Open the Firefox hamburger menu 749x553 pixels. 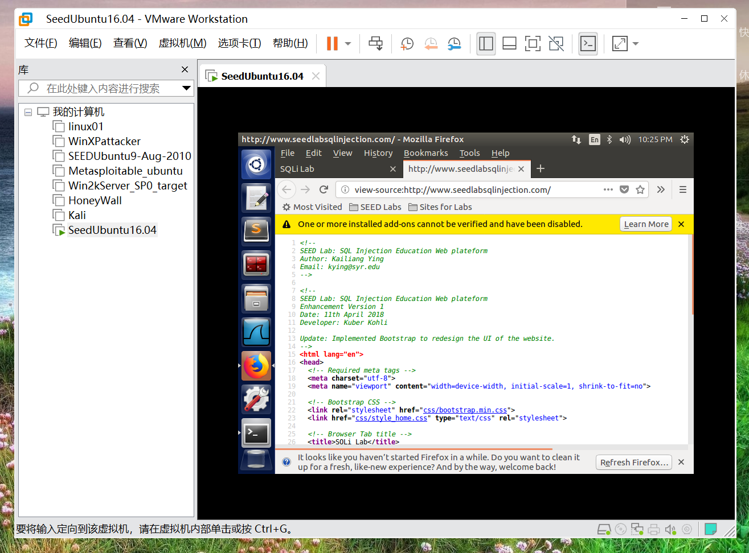683,189
